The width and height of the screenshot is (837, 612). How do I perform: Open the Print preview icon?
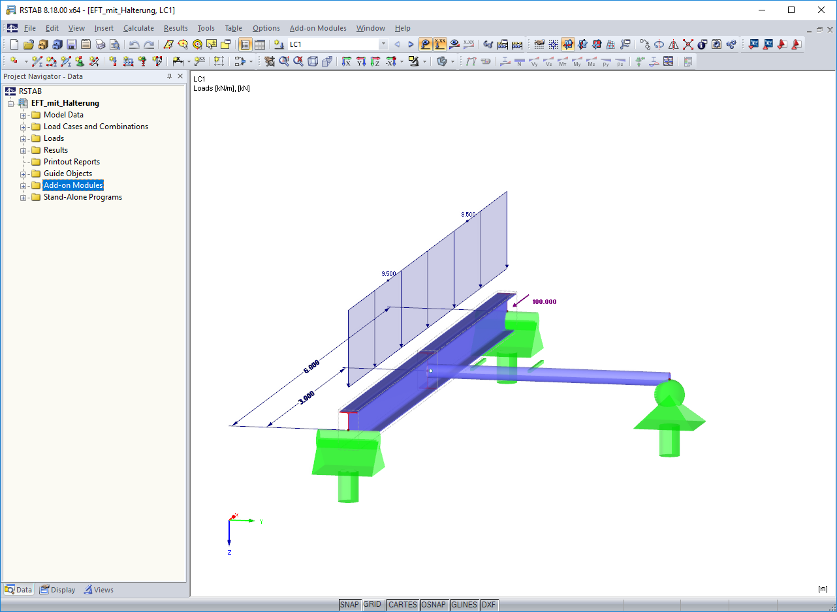[114, 44]
